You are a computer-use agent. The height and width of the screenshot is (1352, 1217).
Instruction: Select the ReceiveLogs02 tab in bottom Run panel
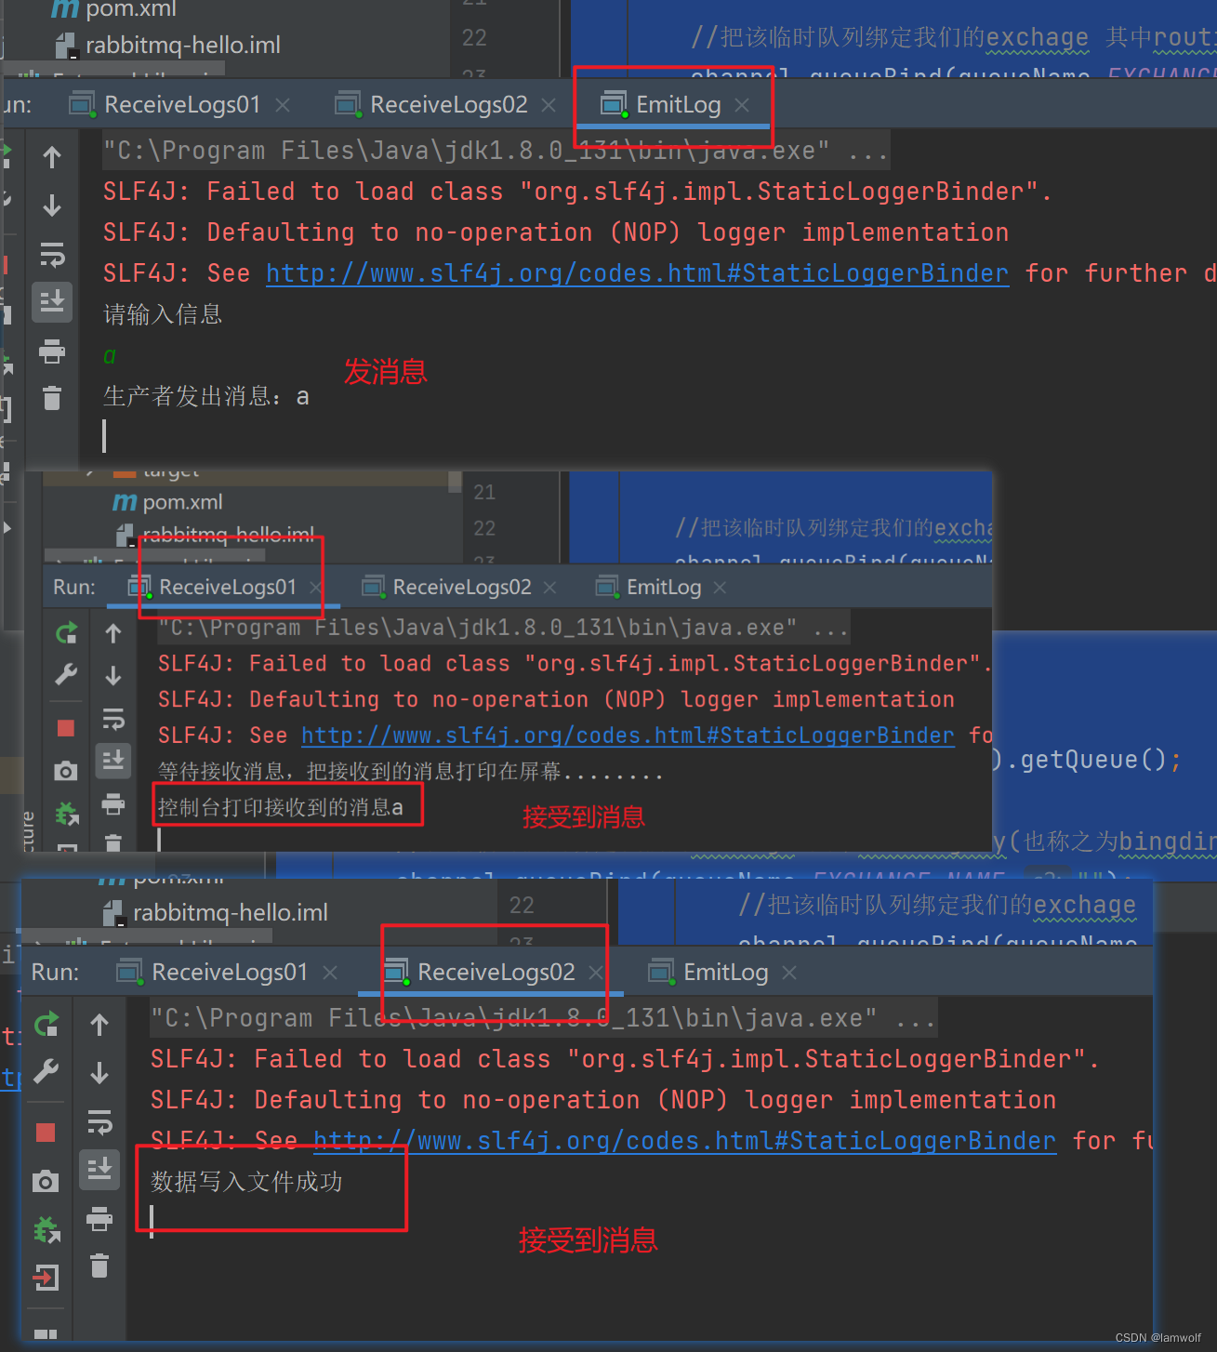click(x=480, y=973)
